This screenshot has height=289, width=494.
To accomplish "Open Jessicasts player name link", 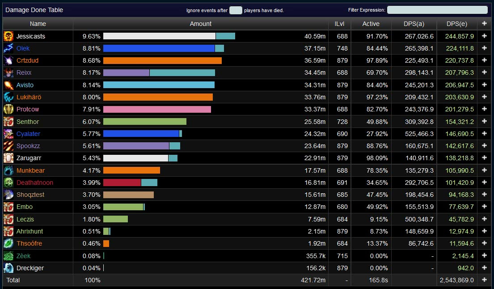I will tap(30, 36).
